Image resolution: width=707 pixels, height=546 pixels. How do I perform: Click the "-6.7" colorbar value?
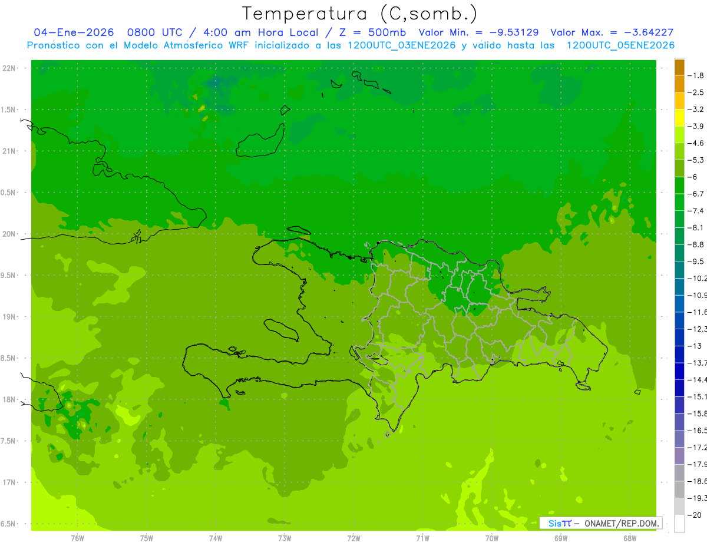tap(696, 194)
